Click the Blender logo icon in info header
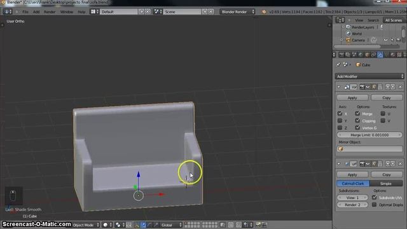The width and height of the screenshot is (407, 229). (x=264, y=12)
